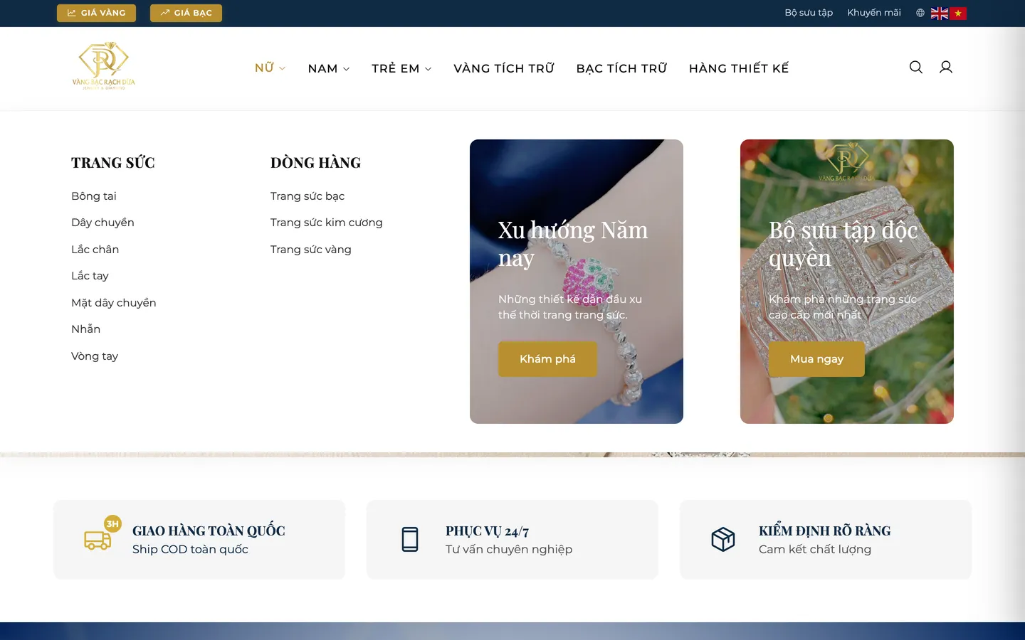Viewport: 1025px width, 640px height.
Task: Expand the Trẻ Em menu dropdown
Action: [x=401, y=68]
